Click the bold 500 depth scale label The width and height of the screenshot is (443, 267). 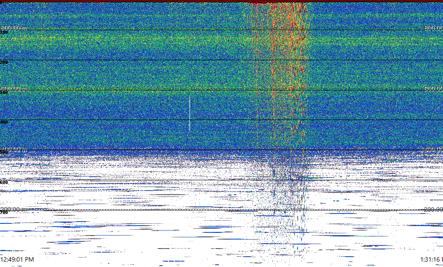coord(4,152)
